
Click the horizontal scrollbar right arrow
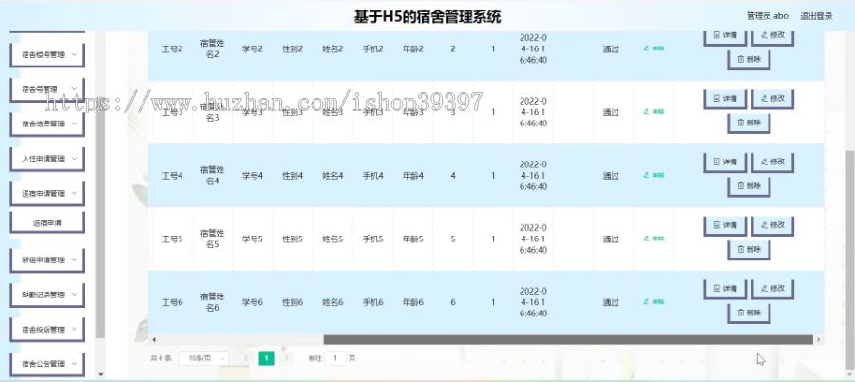pos(819,340)
